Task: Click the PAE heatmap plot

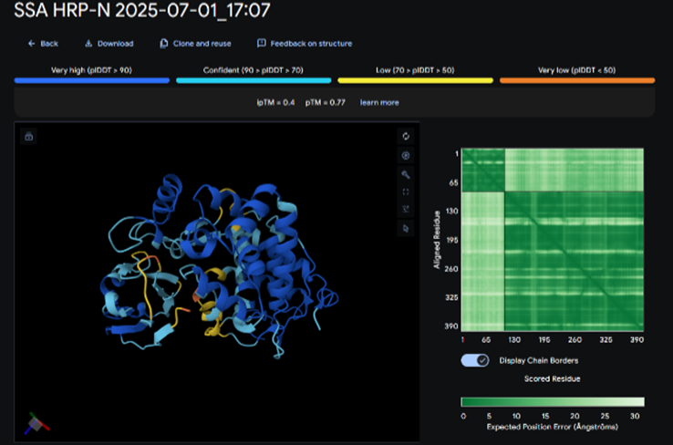Action: point(553,240)
